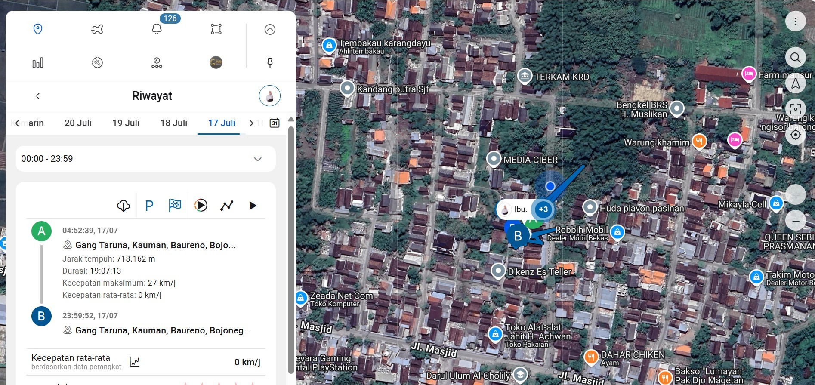Image resolution: width=815 pixels, height=385 pixels.
Task: Collapse the top panel with the up chevron
Action: [x=270, y=29]
